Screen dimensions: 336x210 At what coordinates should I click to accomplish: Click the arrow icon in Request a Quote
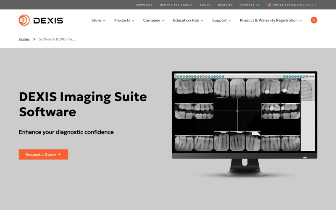(59, 154)
